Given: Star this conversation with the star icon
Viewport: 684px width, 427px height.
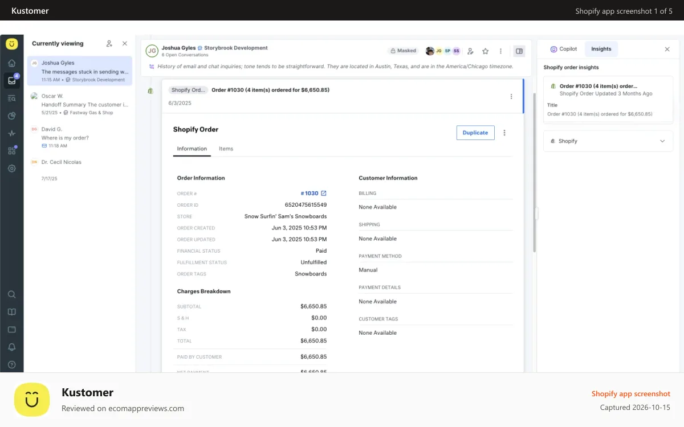Looking at the screenshot, I should tap(486, 51).
